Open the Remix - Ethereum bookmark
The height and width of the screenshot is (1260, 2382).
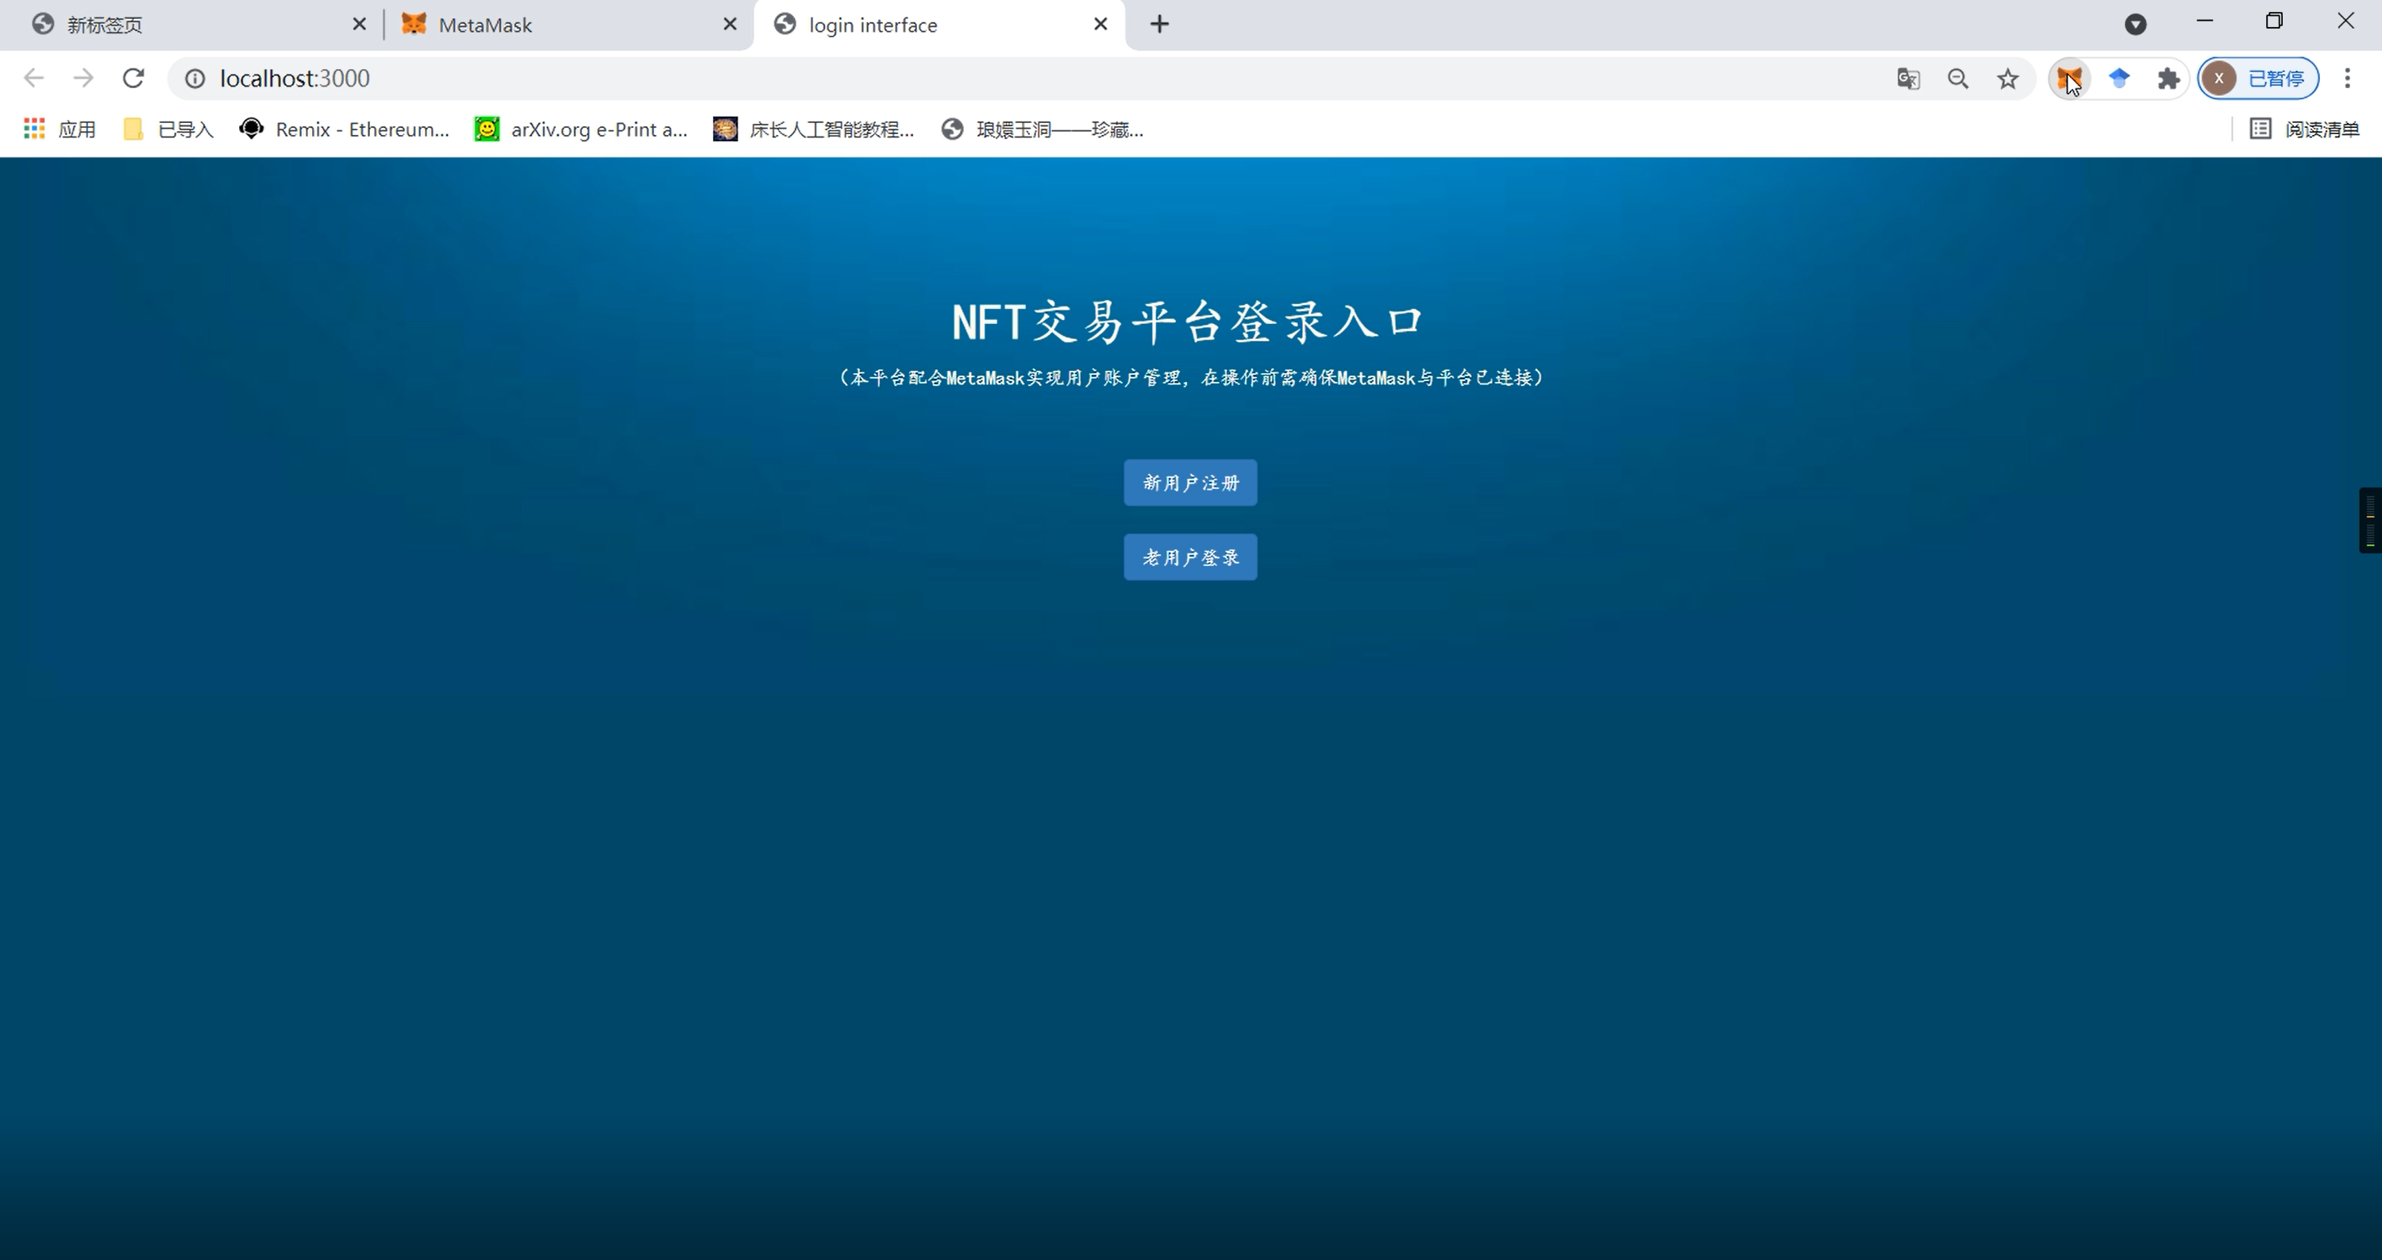[x=344, y=129]
